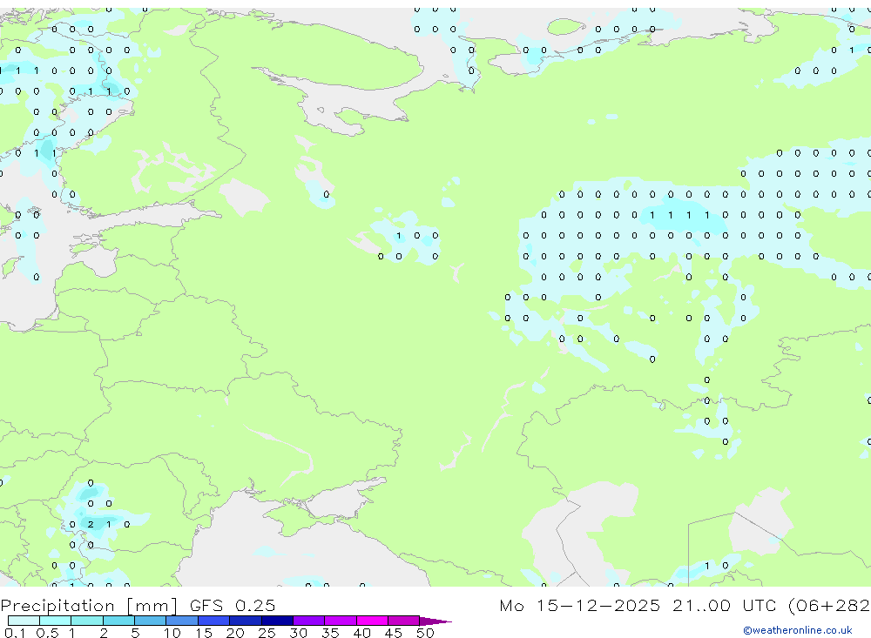The width and height of the screenshot is (871, 638).
Task: Click the '10' legend scale label
Action: point(172,633)
